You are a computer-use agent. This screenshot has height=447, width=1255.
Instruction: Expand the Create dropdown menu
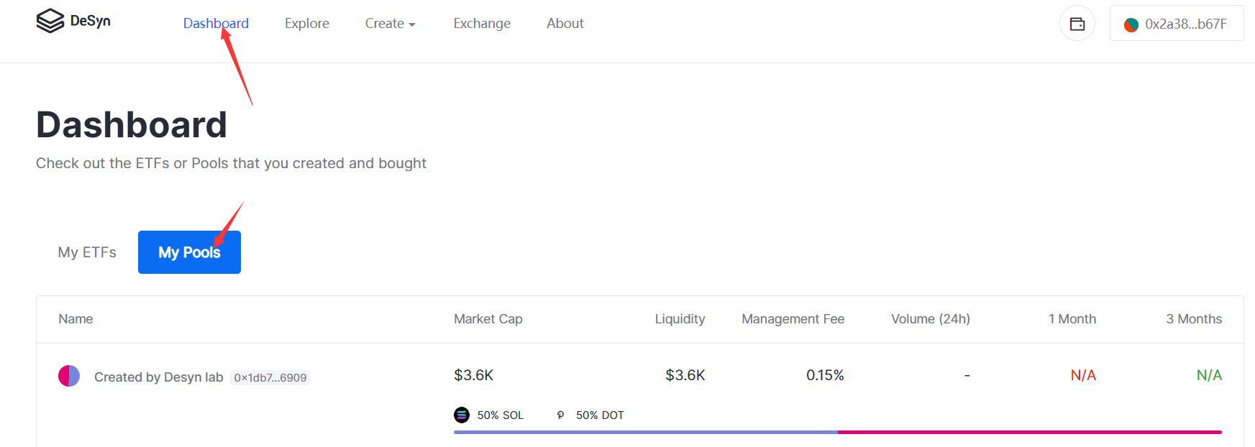[390, 24]
